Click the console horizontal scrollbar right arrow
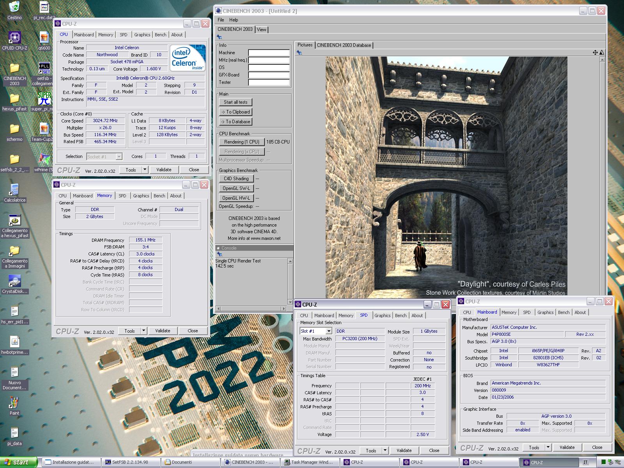Viewport: 624px width, 468px height. click(x=284, y=308)
